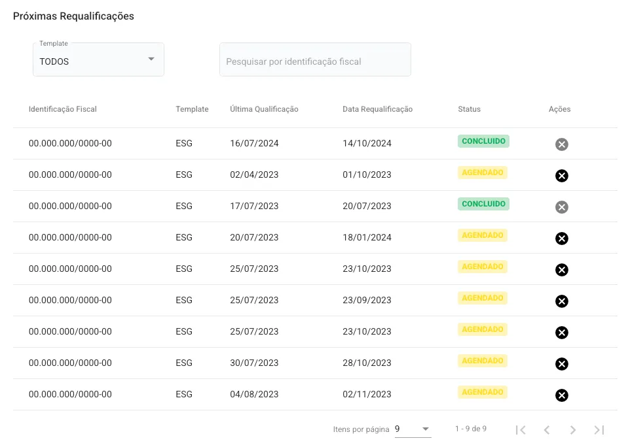628x447 pixels.
Task: Click the Pesquisar por identificação fiscal field
Action: point(314,61)
